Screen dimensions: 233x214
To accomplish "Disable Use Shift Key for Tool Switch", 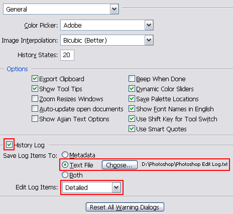I will click(132, 119).
